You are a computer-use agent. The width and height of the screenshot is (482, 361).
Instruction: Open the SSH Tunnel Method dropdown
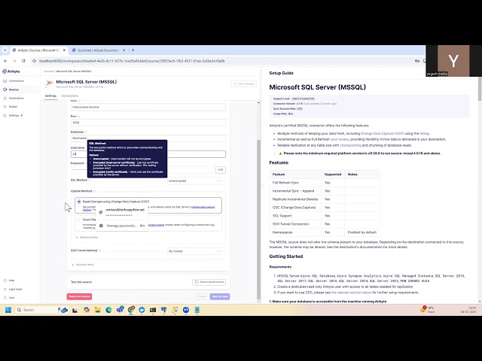pos(194,251)
